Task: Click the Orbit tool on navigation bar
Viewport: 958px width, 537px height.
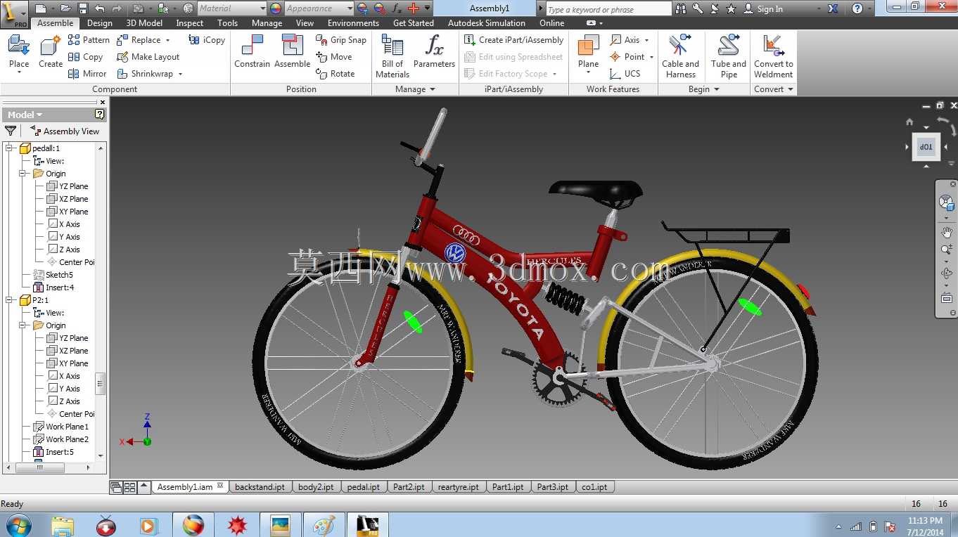Action: (947, 273)
